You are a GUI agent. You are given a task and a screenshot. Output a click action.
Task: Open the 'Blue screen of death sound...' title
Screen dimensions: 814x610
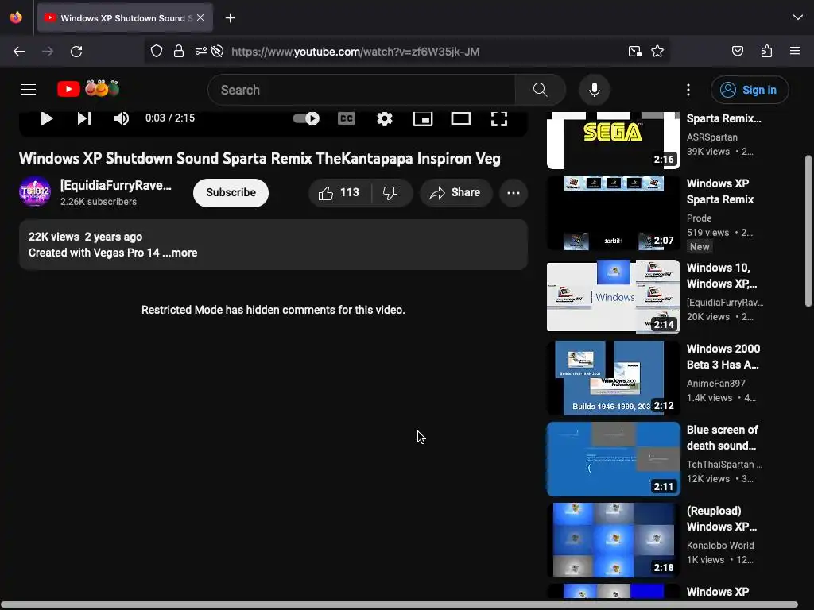[x=722, y=438]
